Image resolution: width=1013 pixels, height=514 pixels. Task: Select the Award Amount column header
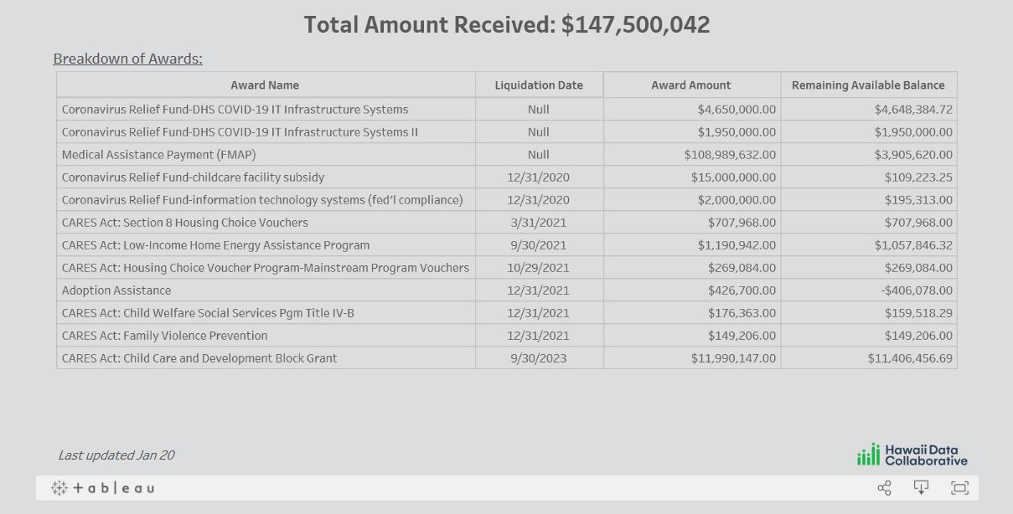[691, 85]
